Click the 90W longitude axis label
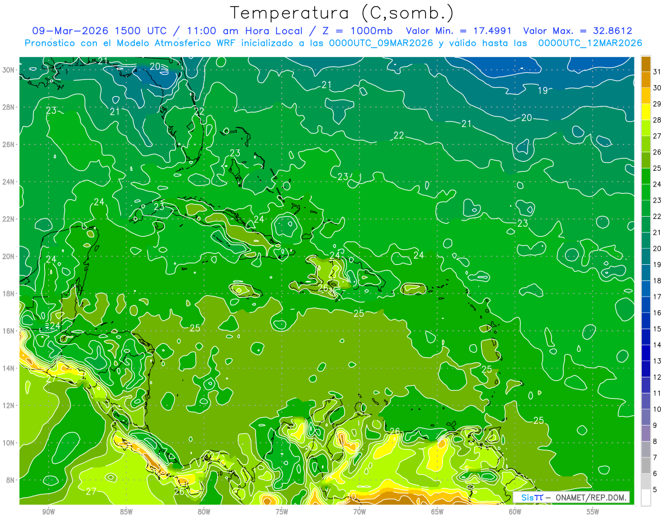The width and height of the screenshot is (672, 519). (49, 512)
